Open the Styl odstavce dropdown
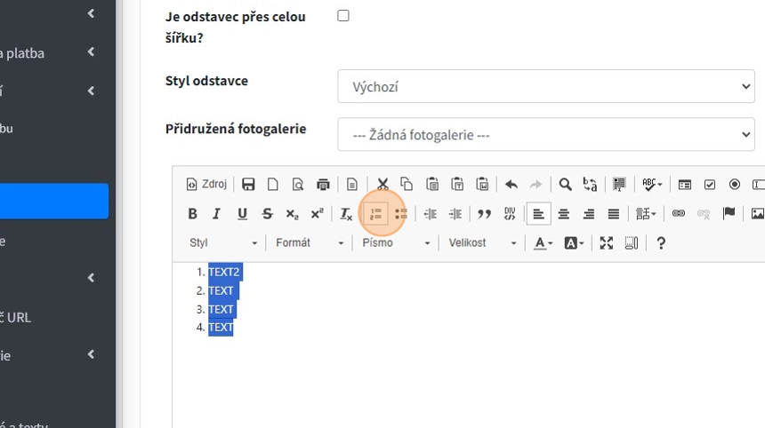This screenshot has height=428, width=765. tap(546, 87)
